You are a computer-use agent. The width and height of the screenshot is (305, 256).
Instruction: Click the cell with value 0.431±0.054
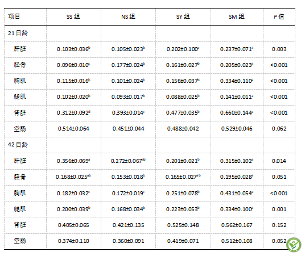(x=237, y=193)
